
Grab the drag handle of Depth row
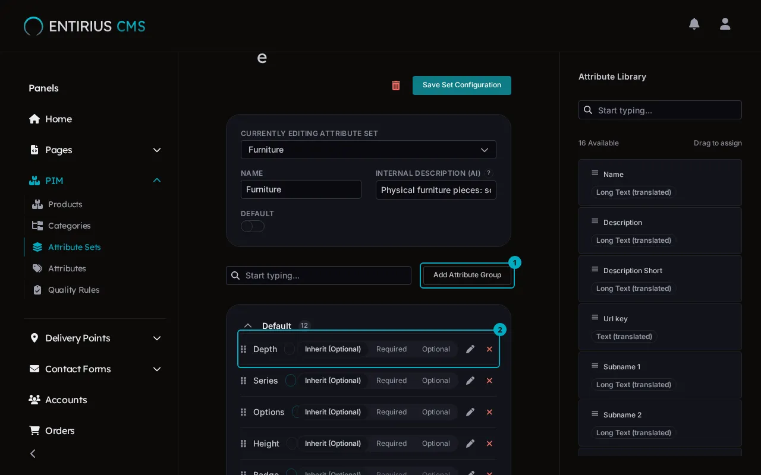coord(243,349)
